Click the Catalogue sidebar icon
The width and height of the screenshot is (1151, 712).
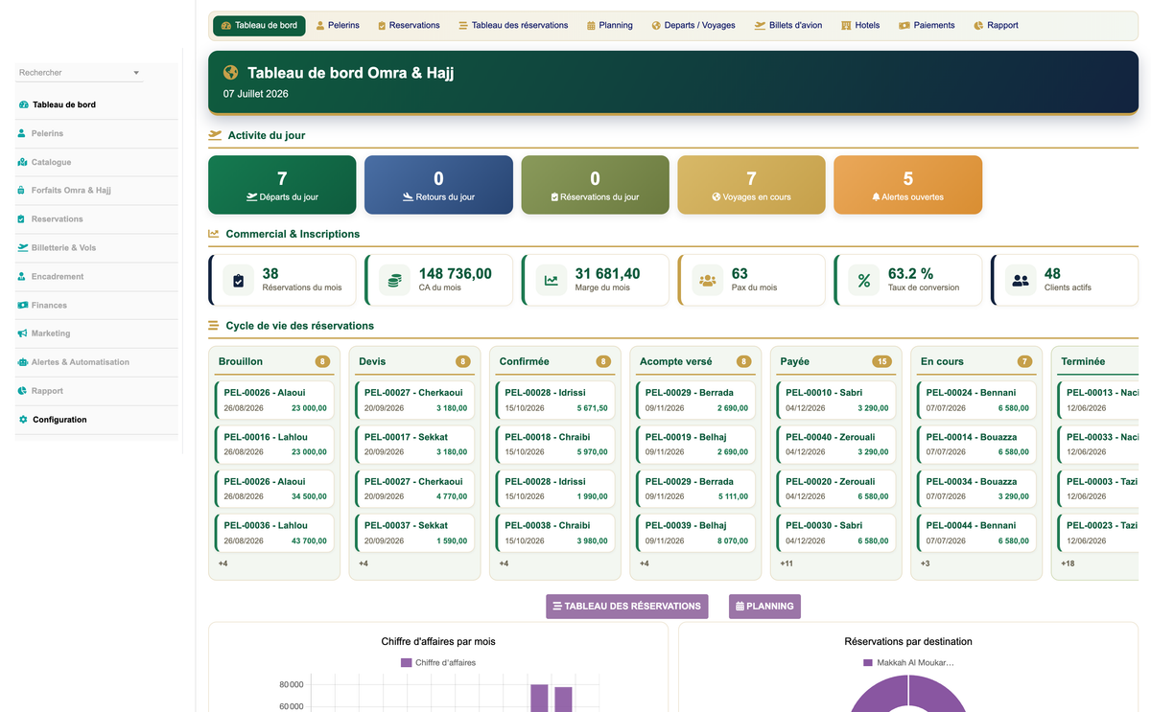click(23, 162)
